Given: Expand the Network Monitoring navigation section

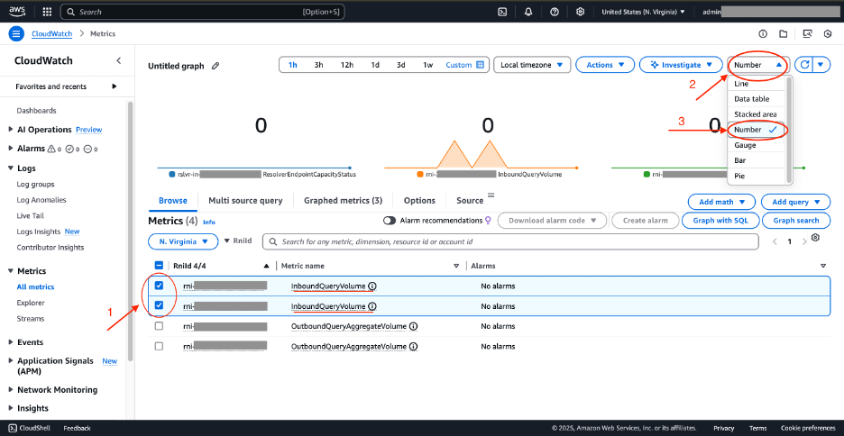Looking at the screenshot, I should [x=12, y=390].
